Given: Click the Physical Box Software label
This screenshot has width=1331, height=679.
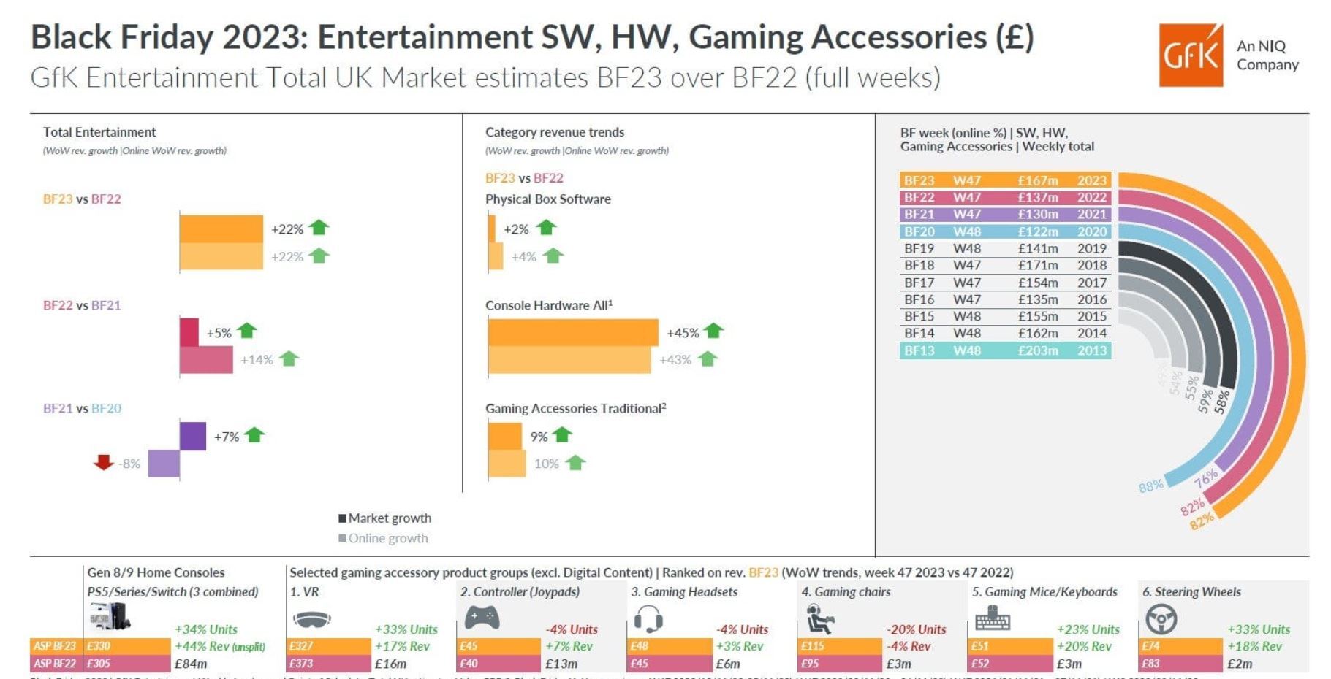Looking at the screenshot, I should click(548, 199).
